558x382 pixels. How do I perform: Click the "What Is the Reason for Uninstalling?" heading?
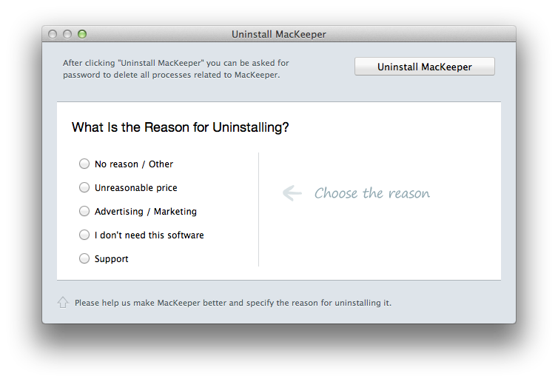pyautogui.click(x=180, y=127)
